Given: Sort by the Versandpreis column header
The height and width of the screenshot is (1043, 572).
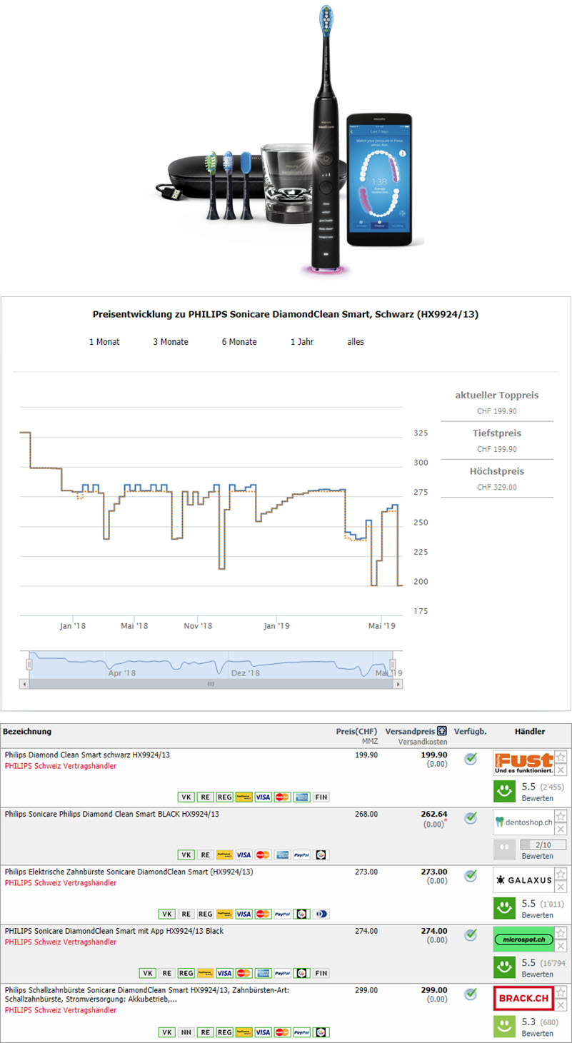Looking at the screenshot, I should (x=410, y=732).
